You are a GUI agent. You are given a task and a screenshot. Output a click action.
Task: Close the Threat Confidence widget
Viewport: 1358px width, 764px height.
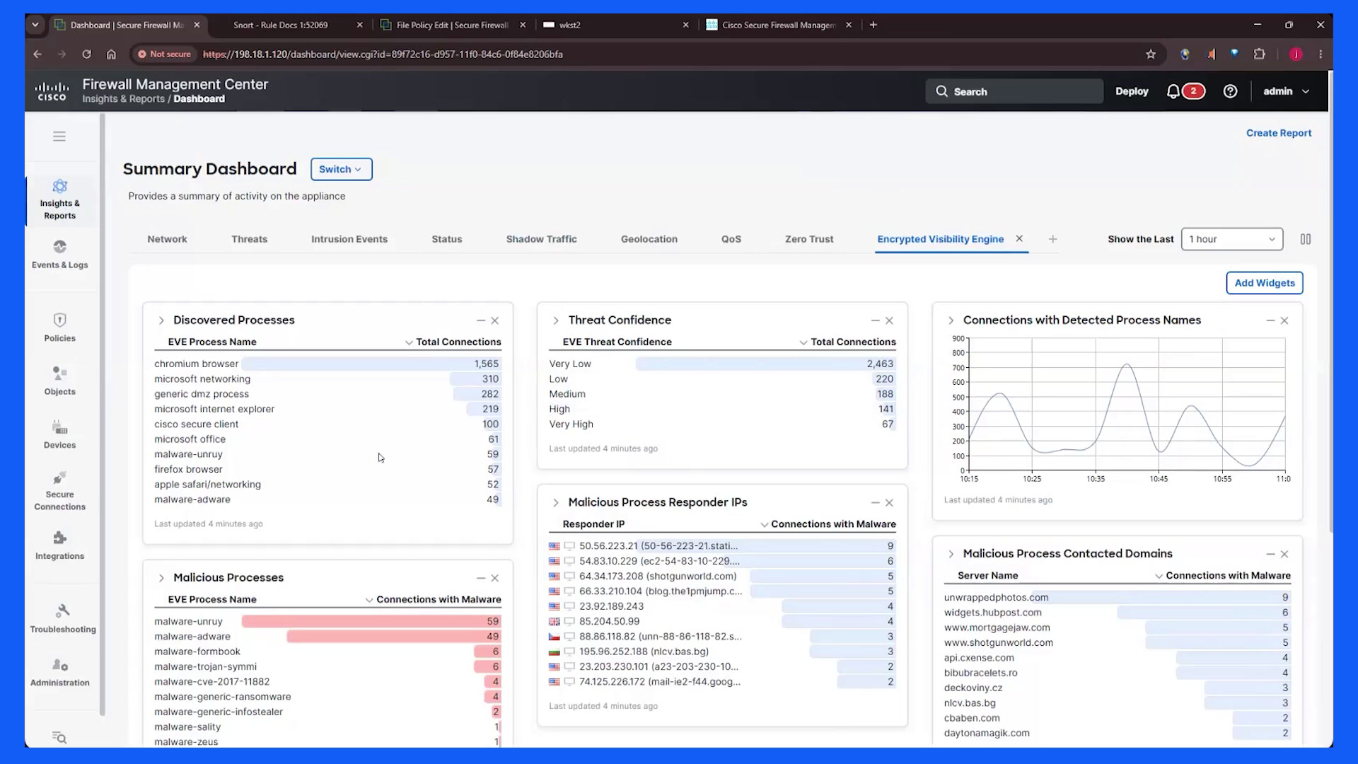click(890, 320)
